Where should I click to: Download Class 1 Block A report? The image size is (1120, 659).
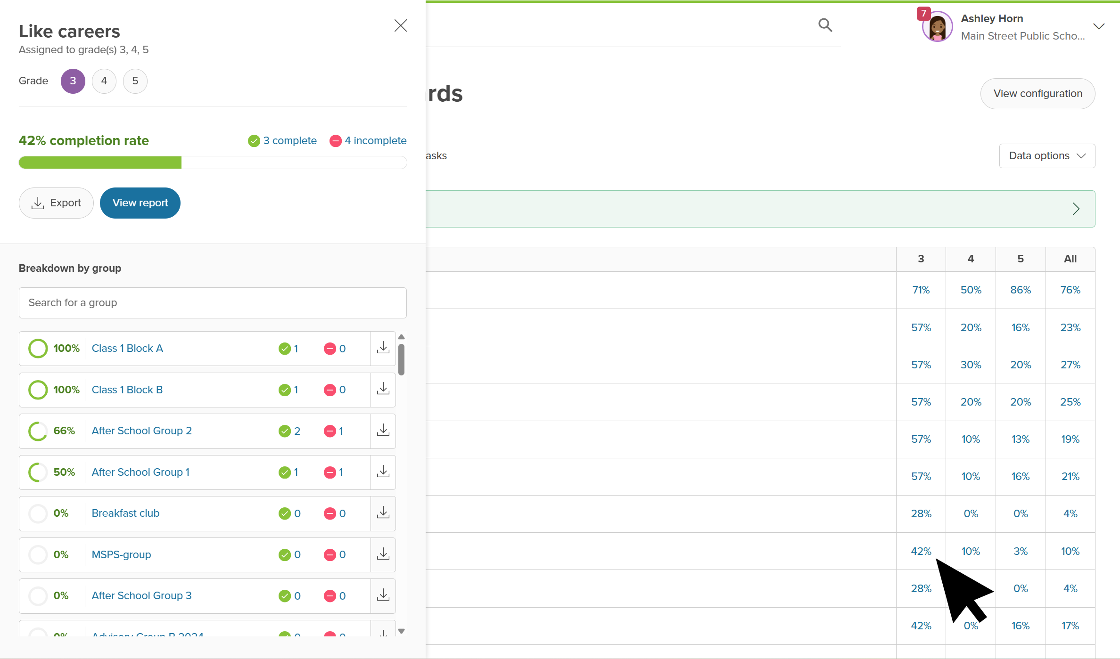(383, 348)
